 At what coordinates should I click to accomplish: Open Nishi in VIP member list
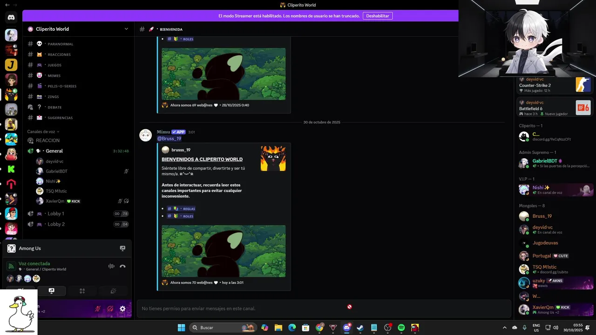click(555, 189)
